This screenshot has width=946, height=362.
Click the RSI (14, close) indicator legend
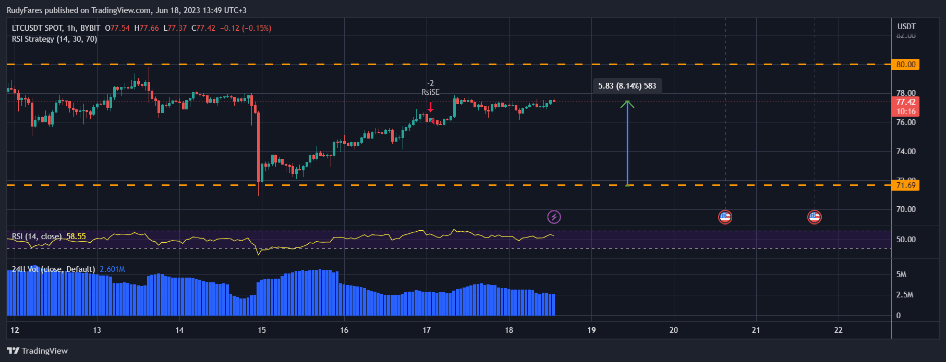tap(37, 236)
